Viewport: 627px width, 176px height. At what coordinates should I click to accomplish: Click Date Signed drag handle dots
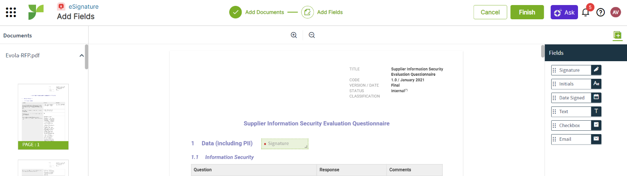(555, 98)
